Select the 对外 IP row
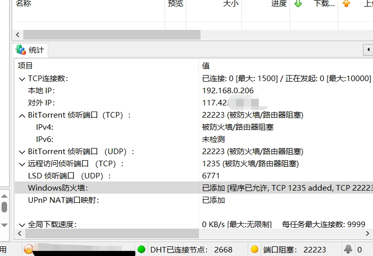The height and width of the screenshot is (256, 373). [x=194, y=103]
